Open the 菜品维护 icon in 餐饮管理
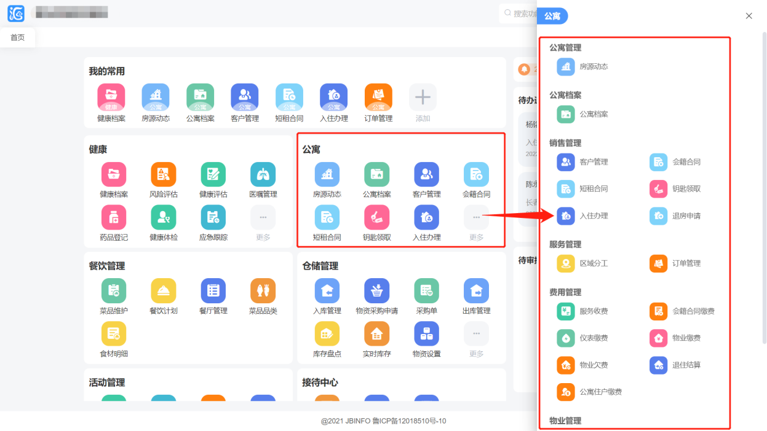The width and height of the screenshot is (767, 431). click(x=113, y=289)
